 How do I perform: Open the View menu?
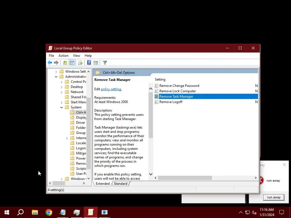(76, 56)
